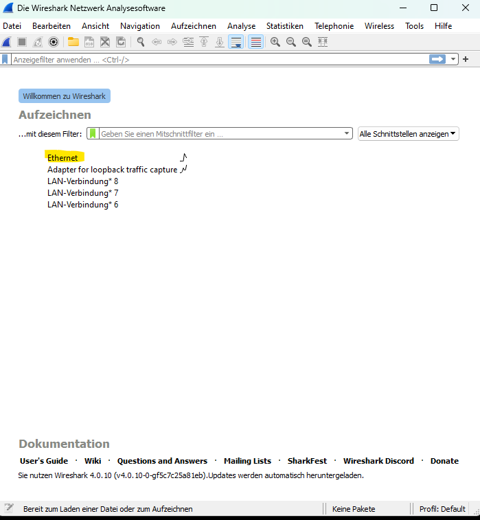This screenshot has height=520, width=480.
Task: Close the capture file
Action: coord(105,42)
